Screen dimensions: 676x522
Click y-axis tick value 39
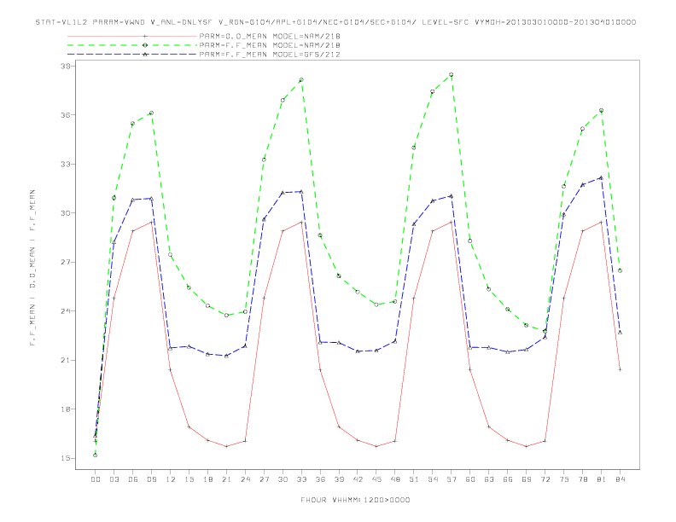click(66, 66)
